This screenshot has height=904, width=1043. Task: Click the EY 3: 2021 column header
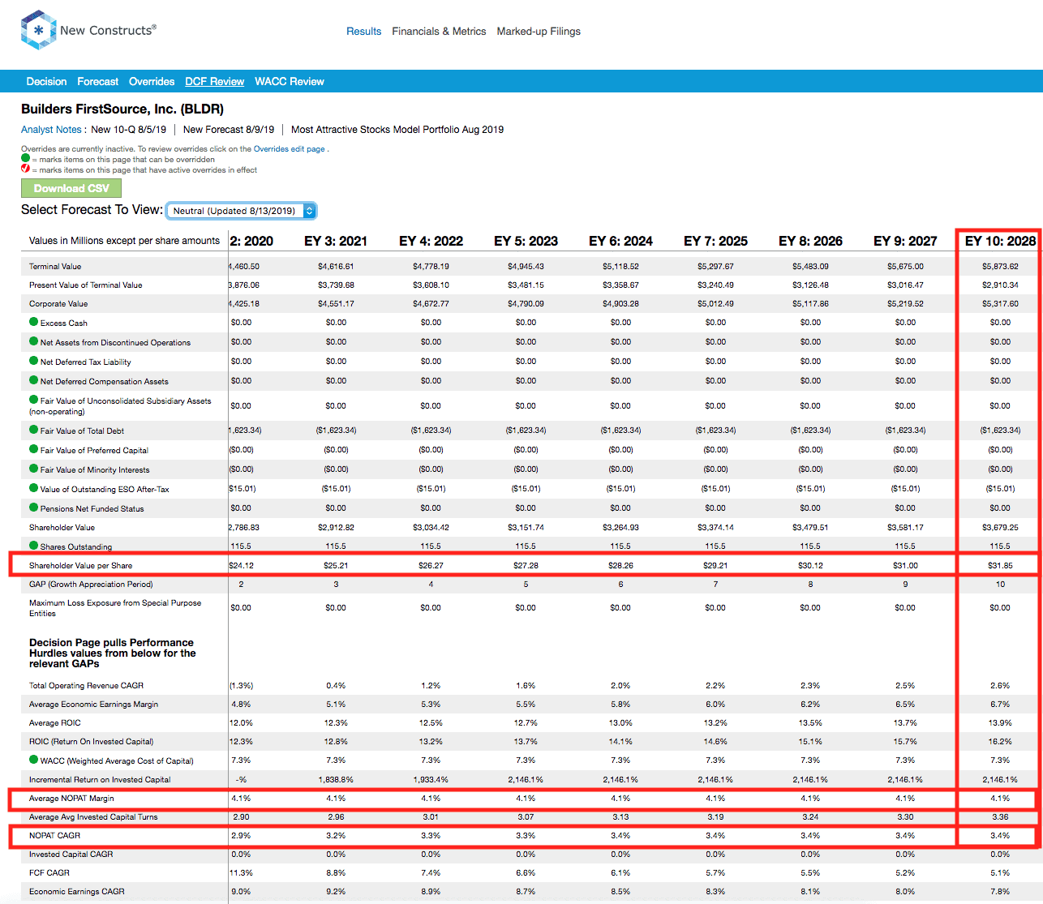click(x=336, y=241)
